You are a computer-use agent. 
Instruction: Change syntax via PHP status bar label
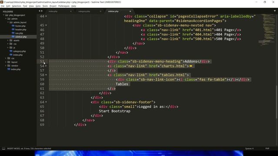click(267, 149)
